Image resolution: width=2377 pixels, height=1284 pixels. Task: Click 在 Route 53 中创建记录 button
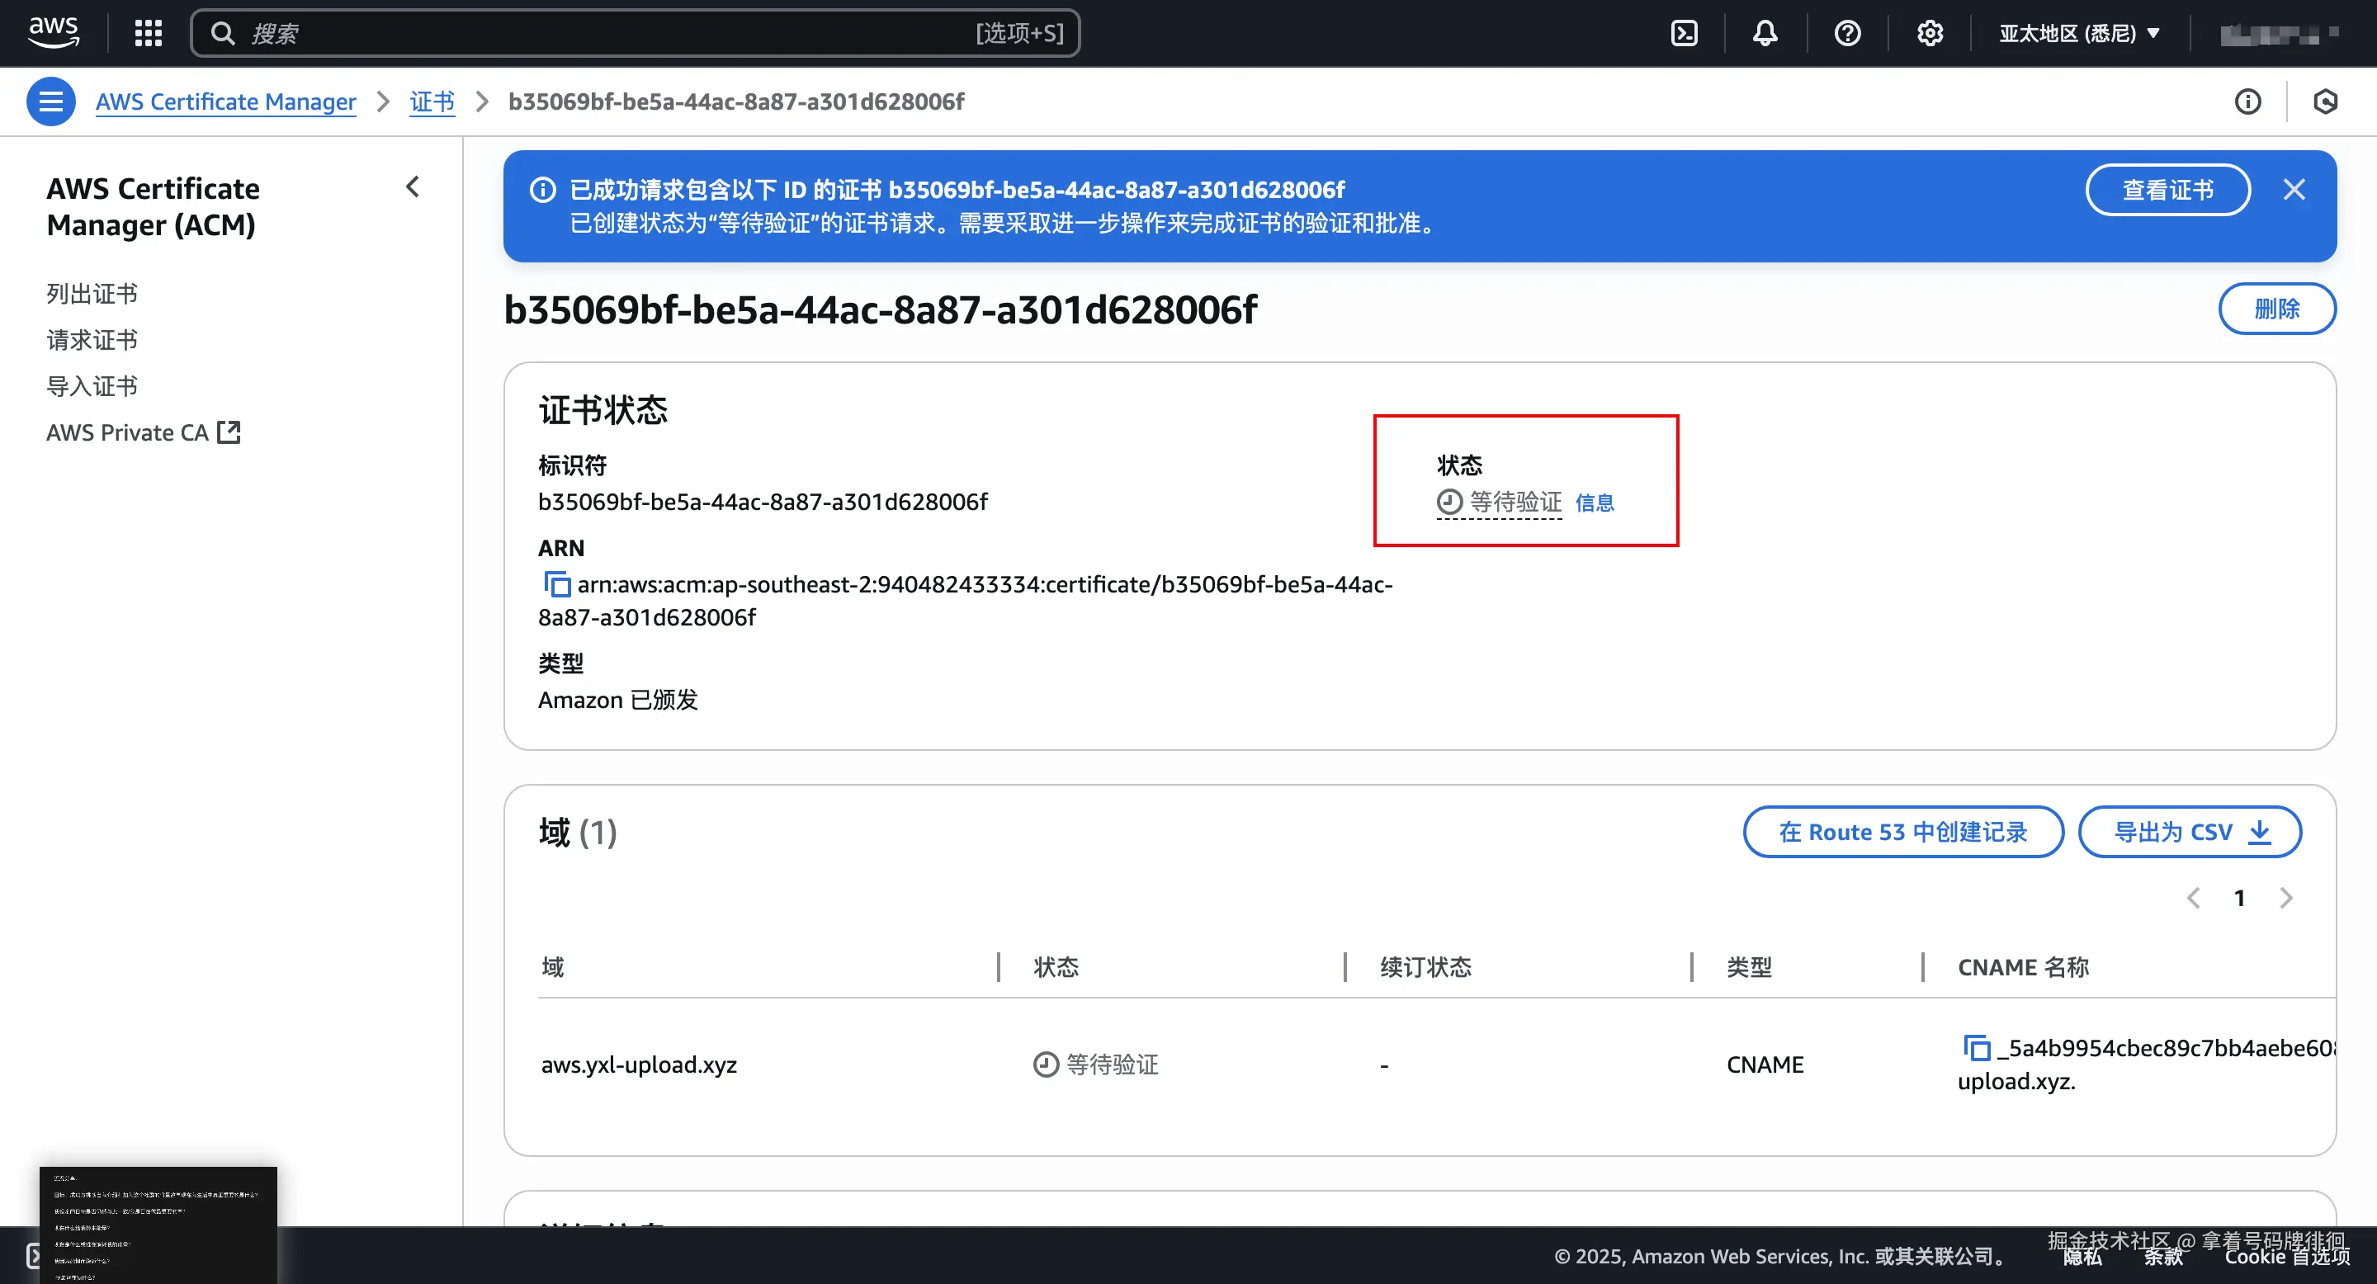1902,832
